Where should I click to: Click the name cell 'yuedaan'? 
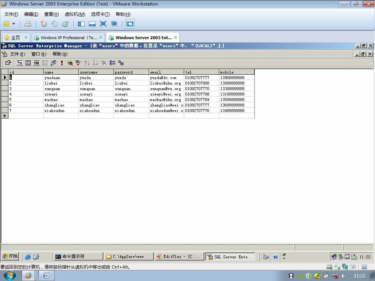pos(61,78)
